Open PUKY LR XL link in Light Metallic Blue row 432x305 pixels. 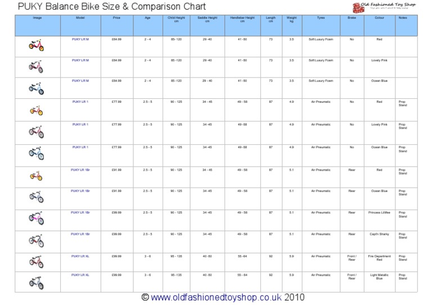pyautogui.click(x=80, y=275)
